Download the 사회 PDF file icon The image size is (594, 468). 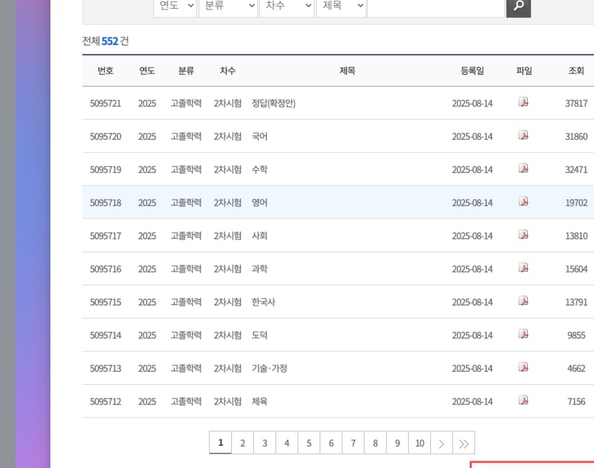pyautogui.click(x=524, y=235)
